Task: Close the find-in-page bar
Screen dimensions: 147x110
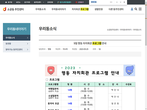Action: click(124, 2)
